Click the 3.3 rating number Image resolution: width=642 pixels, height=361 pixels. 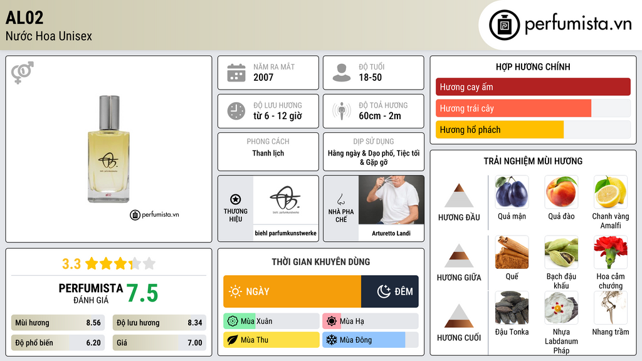click(x=71, y=264)
